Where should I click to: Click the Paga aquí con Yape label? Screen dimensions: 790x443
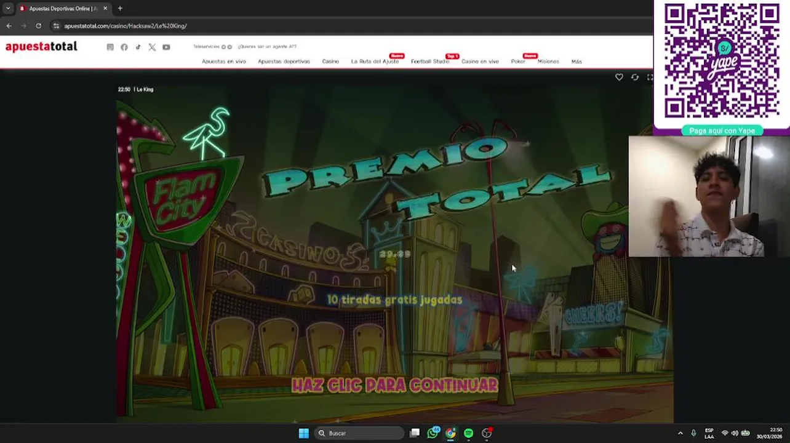[722, 131]
